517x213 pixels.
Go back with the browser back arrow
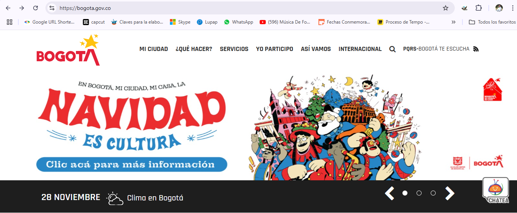point(8,8)
